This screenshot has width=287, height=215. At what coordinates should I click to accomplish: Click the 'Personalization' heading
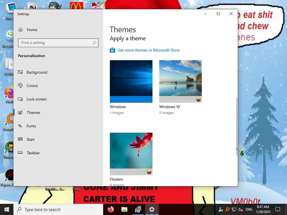pos(31,56)
